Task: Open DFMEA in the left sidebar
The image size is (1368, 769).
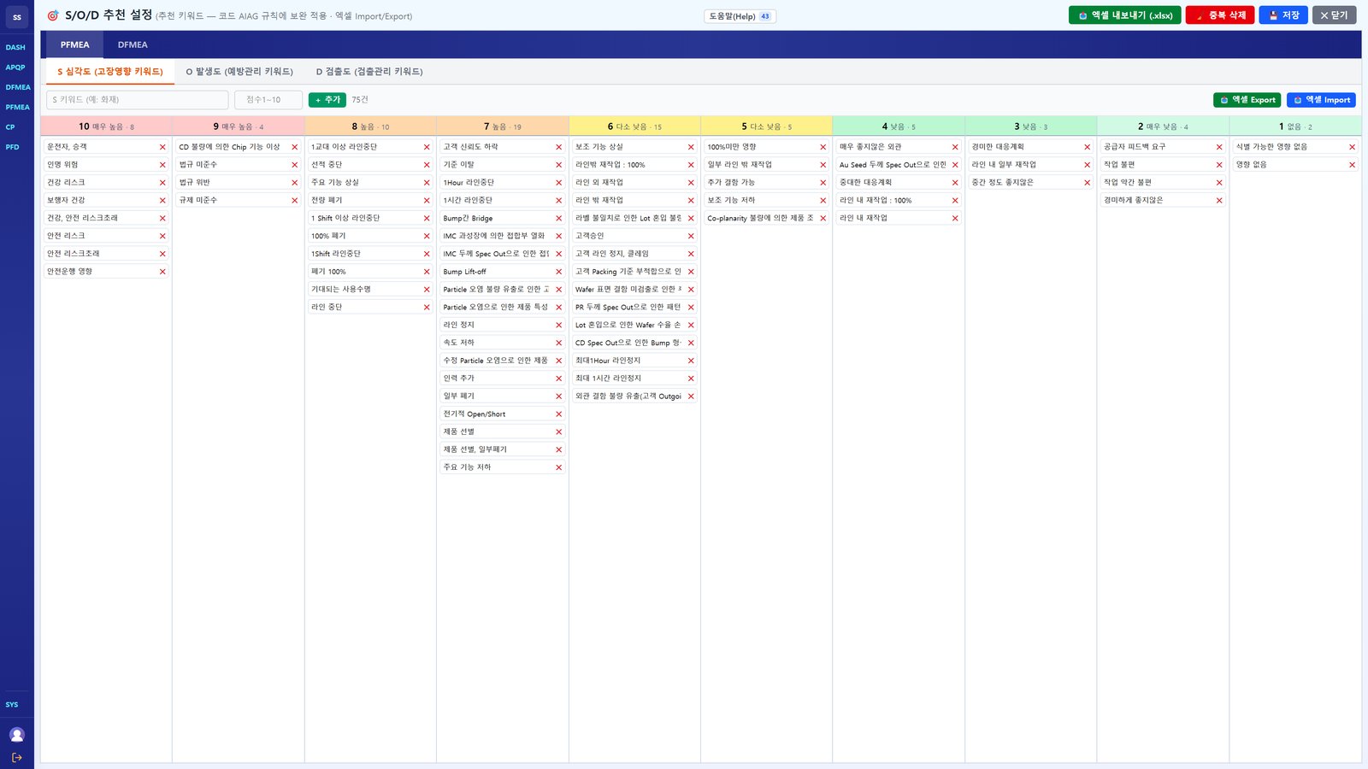Action: click(17, 87)
